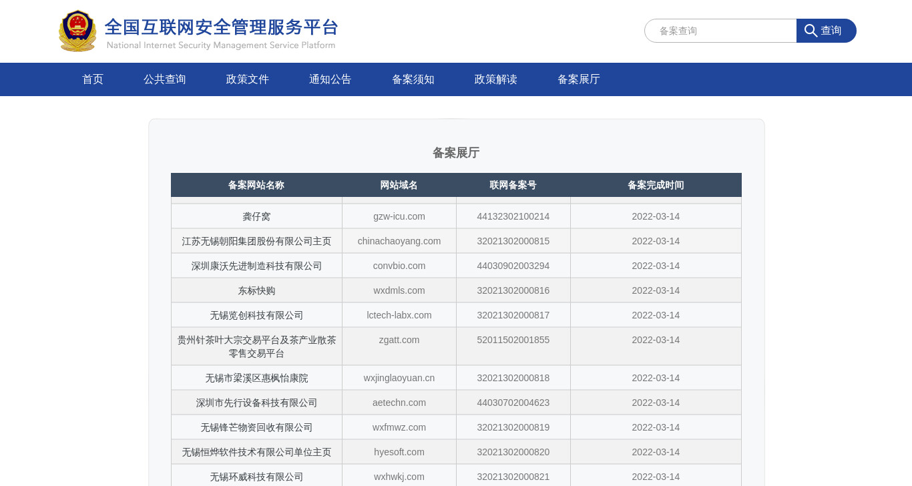Select record number 32021302000817
Screen dimensions: 912x486
(x=513, y=315)
